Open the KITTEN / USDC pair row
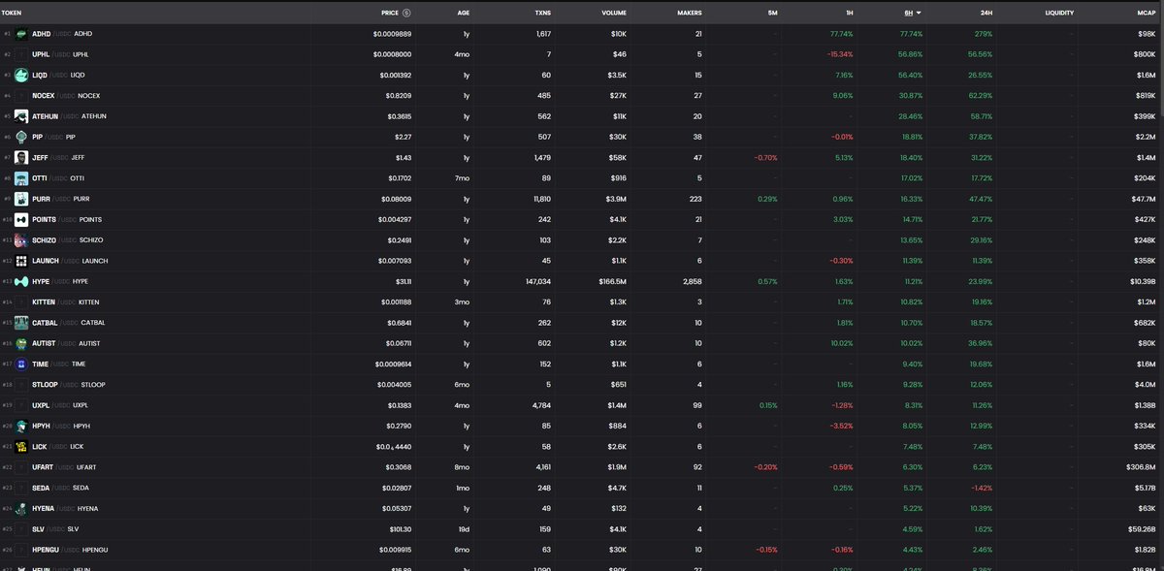 coord(582,301)
